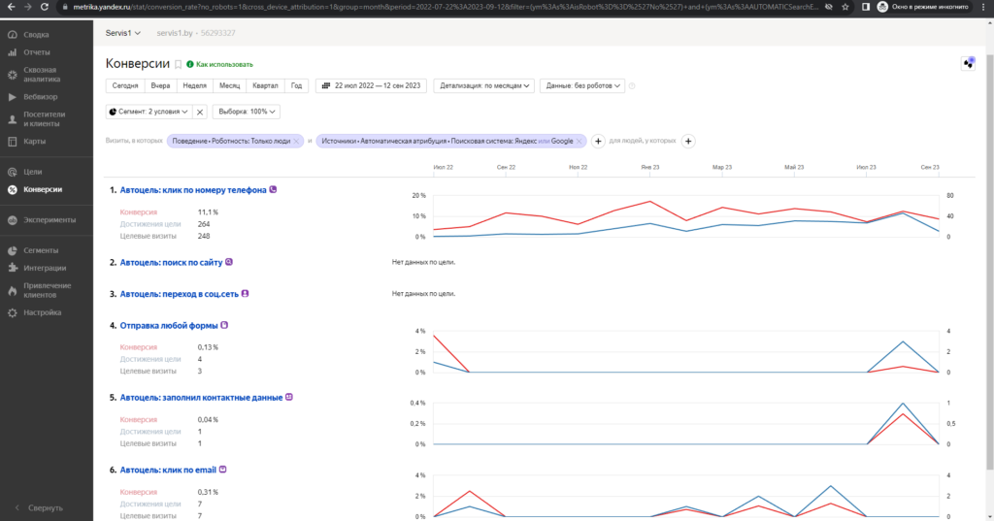Click phone icon after клик по номеру телефона

coord(273,189)
